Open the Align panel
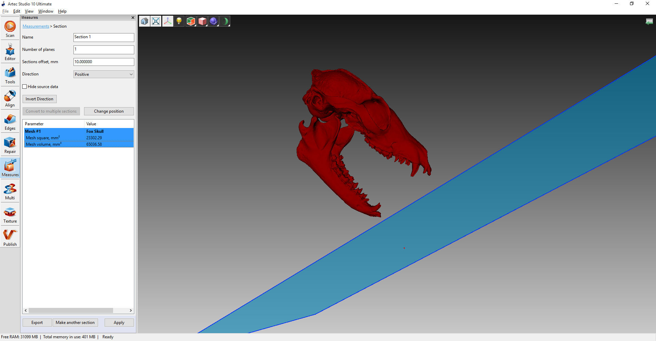Screen dimensions: 656x341 [10, 99]
